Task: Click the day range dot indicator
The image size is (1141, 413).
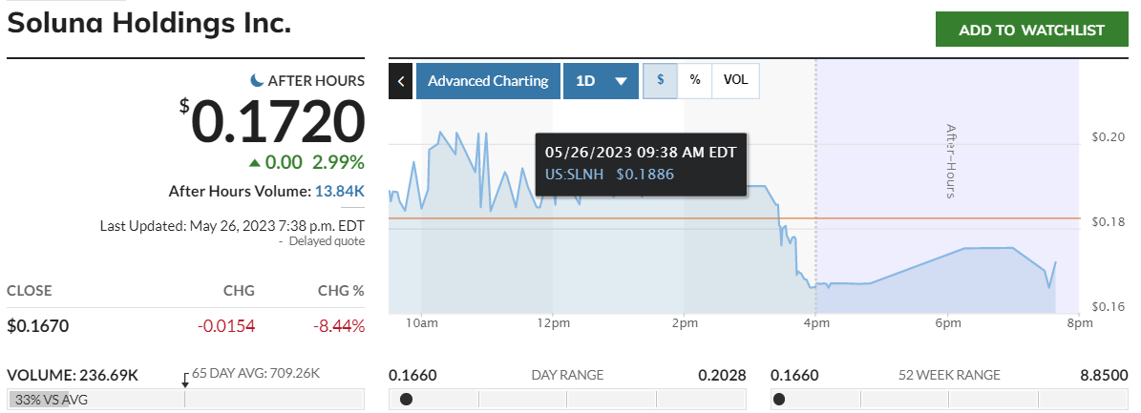Action: tap(406, 399)
